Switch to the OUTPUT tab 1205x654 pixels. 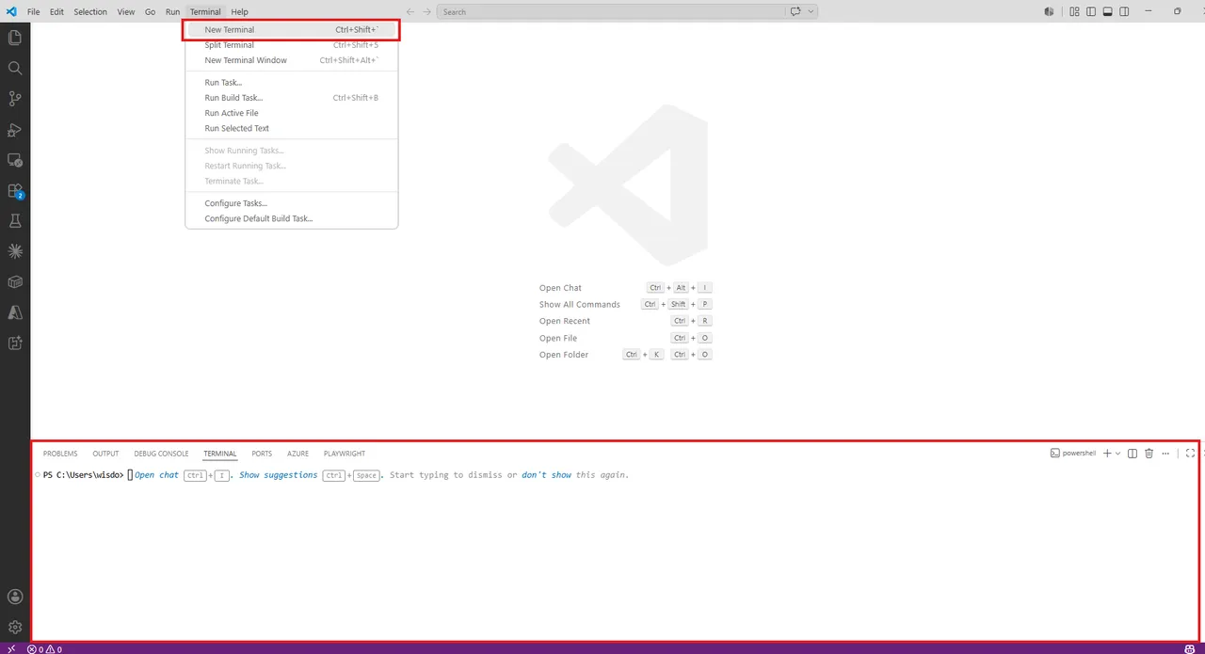click(x=105, y=454)
